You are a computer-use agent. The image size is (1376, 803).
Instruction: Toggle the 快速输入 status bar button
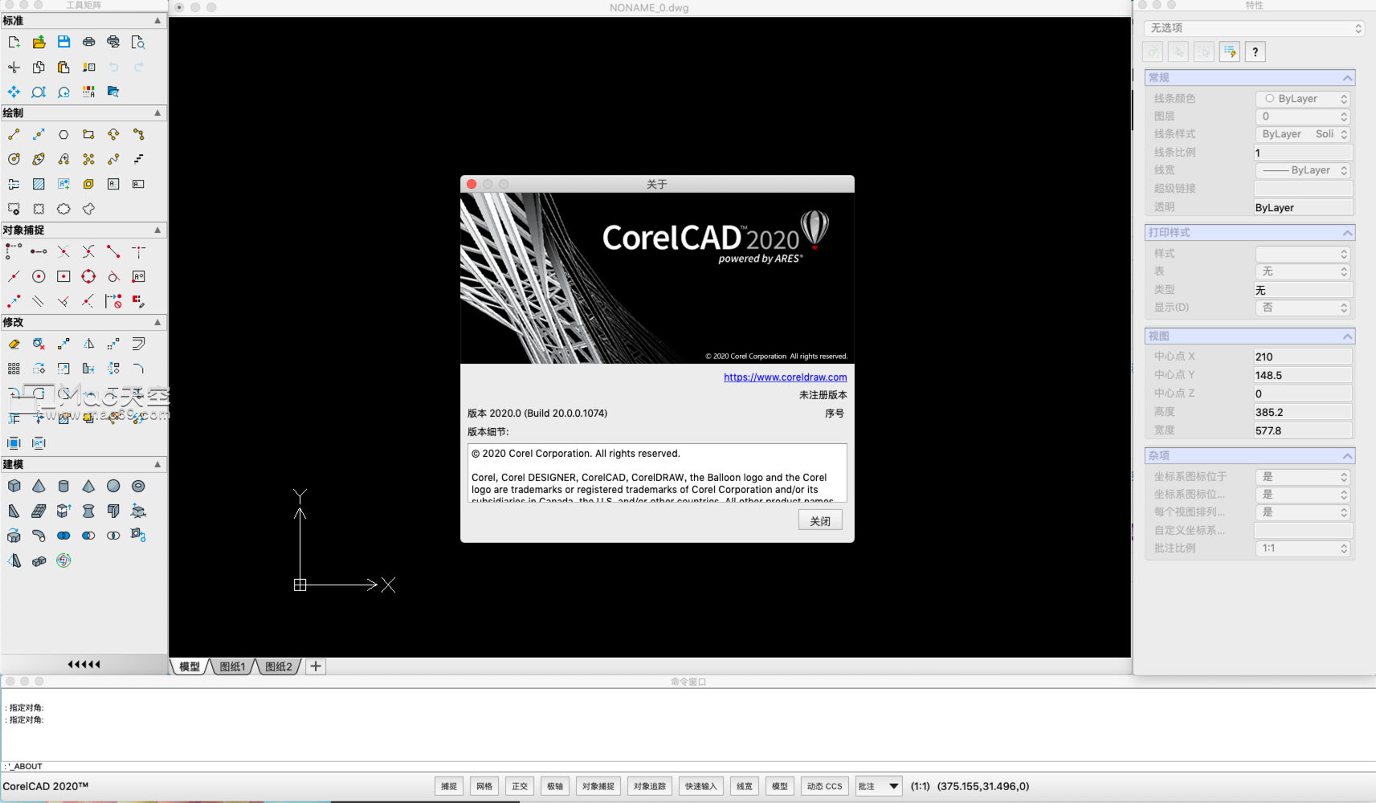click(701, 786)
